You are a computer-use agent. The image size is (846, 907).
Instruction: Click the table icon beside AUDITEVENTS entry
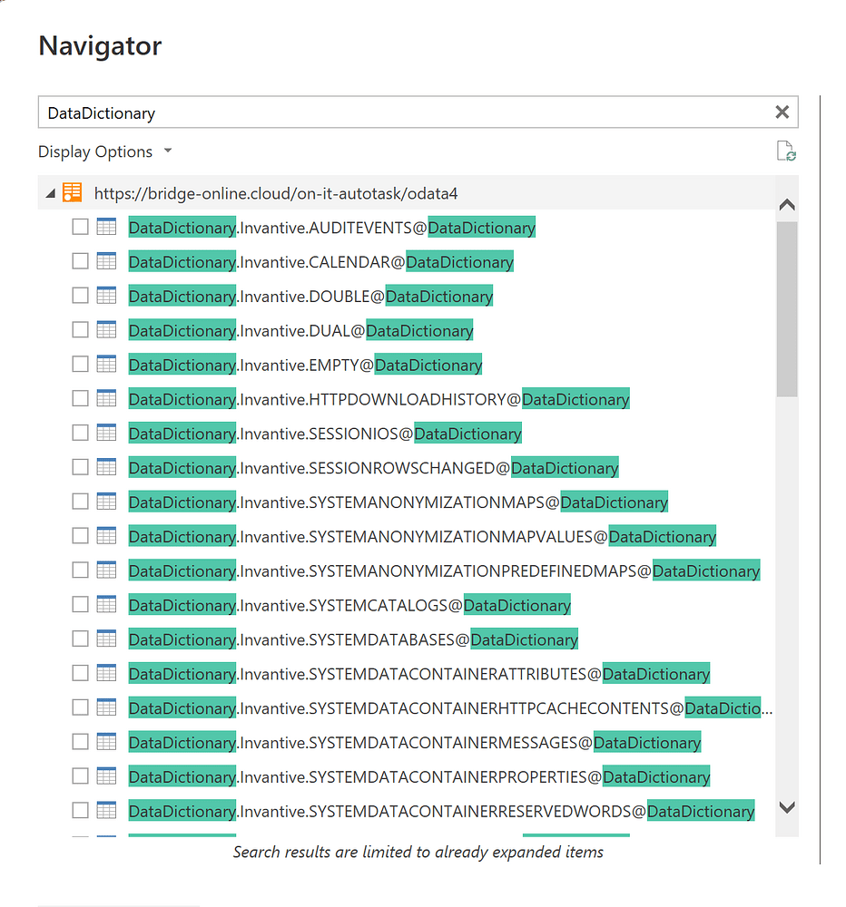pos(106,227)
